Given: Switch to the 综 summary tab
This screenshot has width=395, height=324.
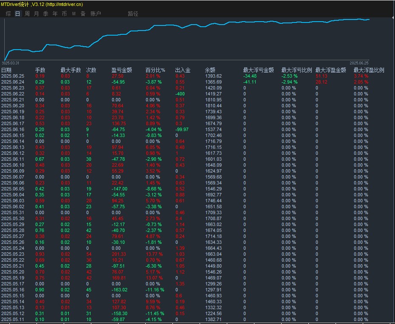Looking at the screenshot, I should (8, 14).
